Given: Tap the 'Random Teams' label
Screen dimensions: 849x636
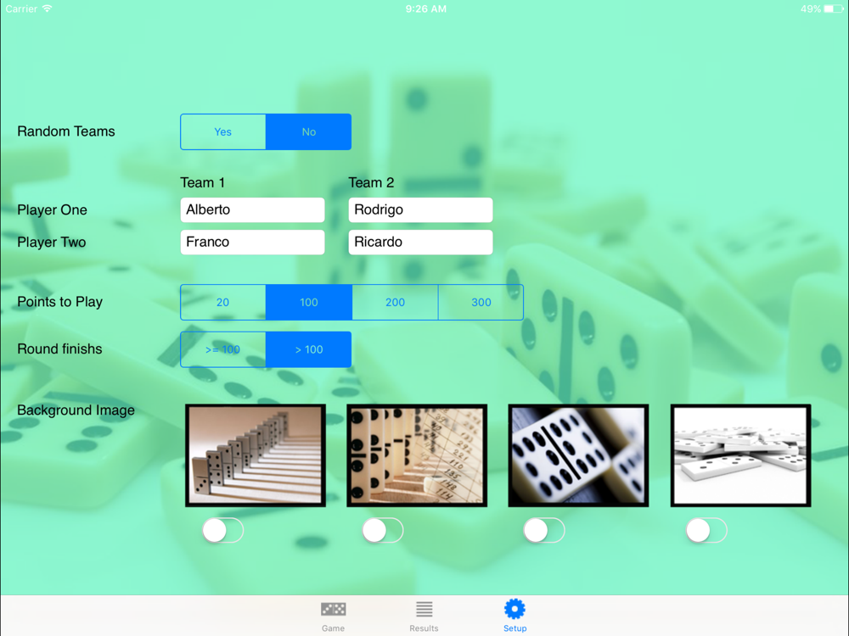Looking at the screenshot, I should pyautogui.click(x=66, y=131).
